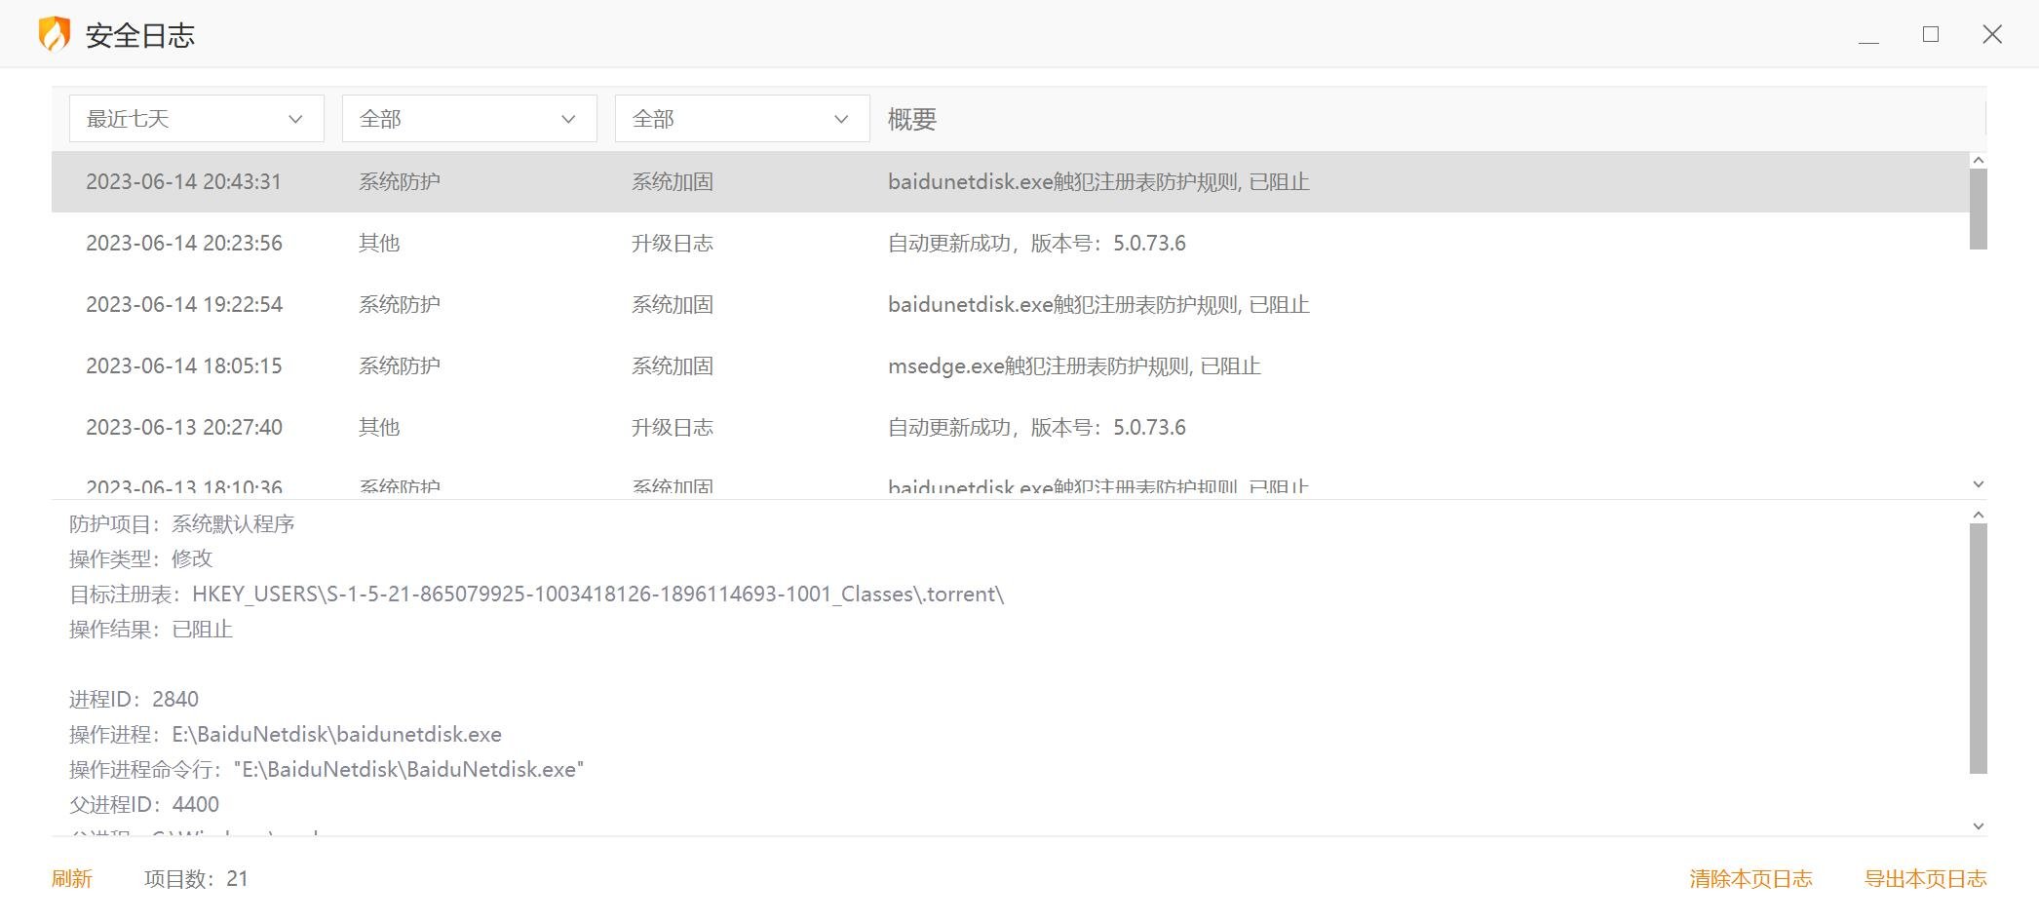The image size is (2039, 921).
Task: Click the 操作进程 baidunetdisk.exe path line
Action: [x=286, y=734]
